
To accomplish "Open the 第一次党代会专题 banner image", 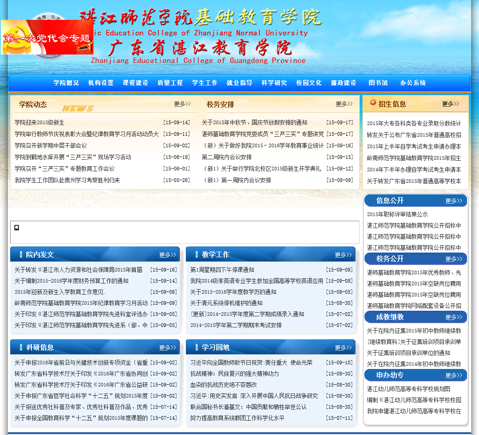I will 47,37.
